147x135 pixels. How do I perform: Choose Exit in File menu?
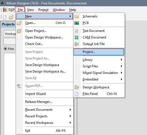pyautogui.click(x=45, y=131)
